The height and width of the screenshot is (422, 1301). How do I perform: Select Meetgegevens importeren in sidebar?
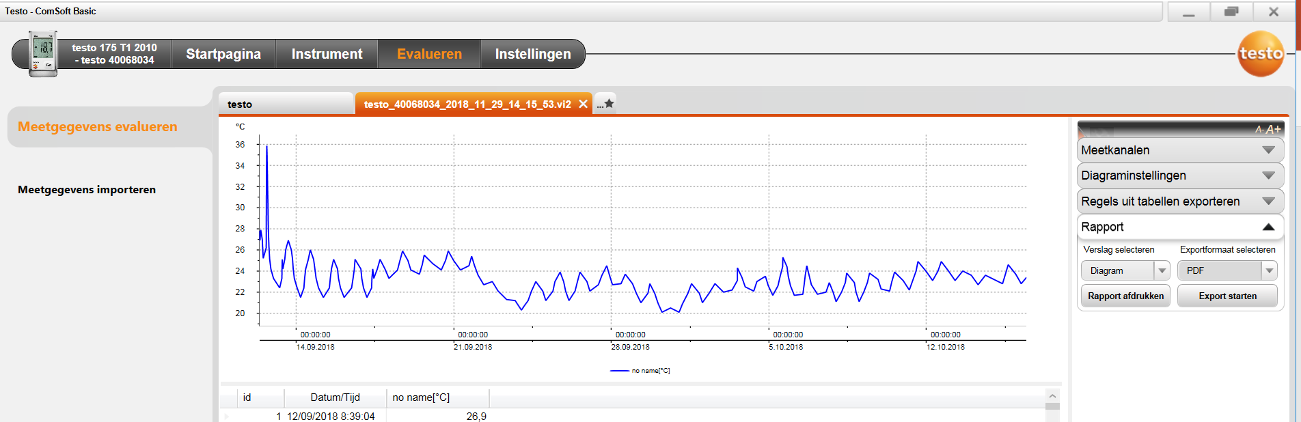[87, 190]
